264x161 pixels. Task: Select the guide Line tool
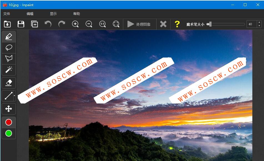[x=8, y=96]
